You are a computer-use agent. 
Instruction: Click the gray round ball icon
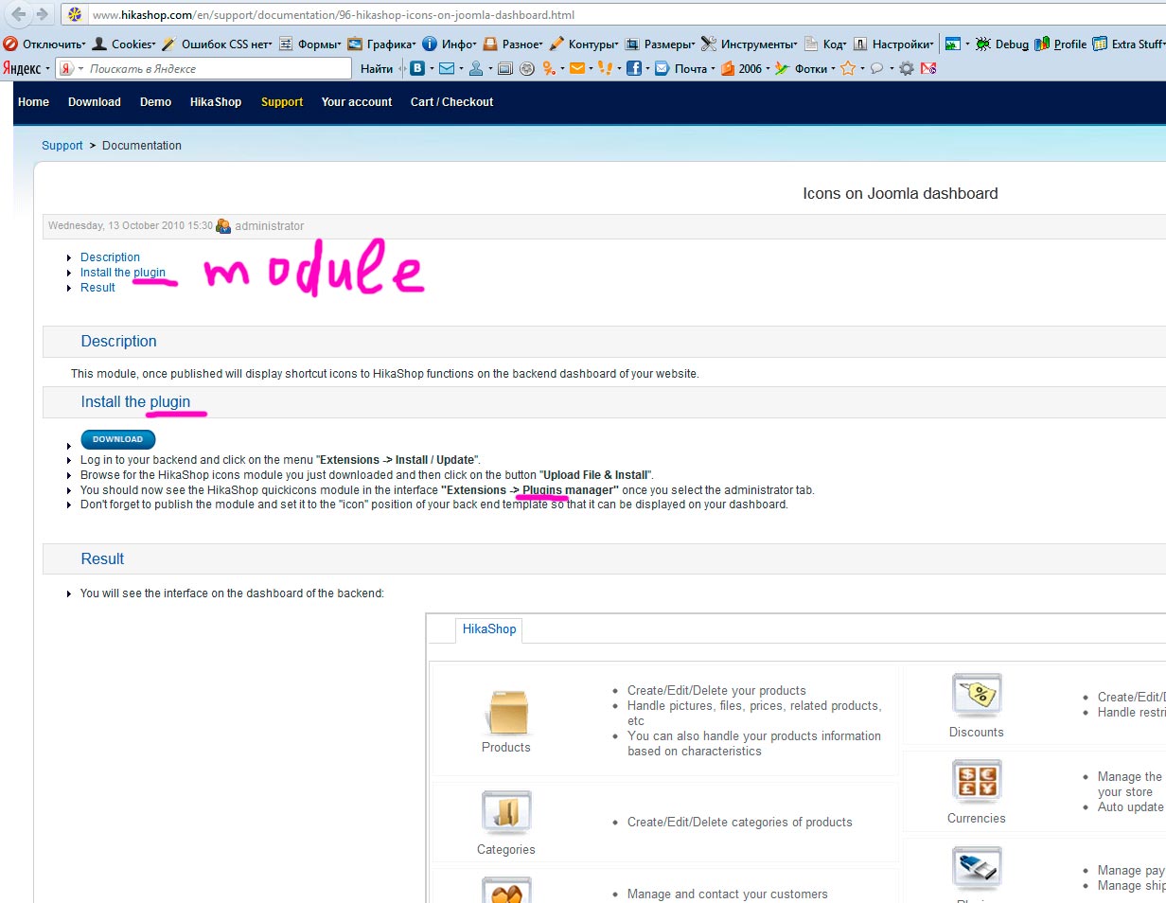(x=527, y=69)
